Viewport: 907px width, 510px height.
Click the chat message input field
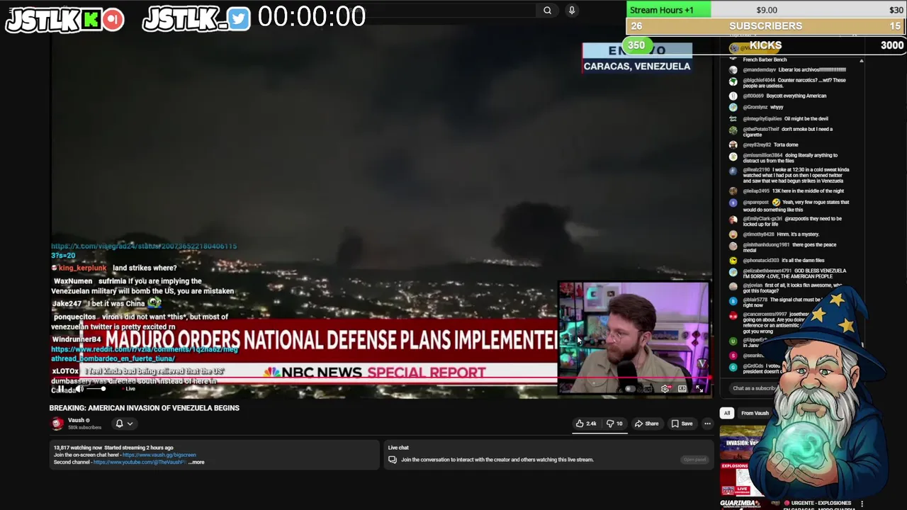tap(755, 388)
